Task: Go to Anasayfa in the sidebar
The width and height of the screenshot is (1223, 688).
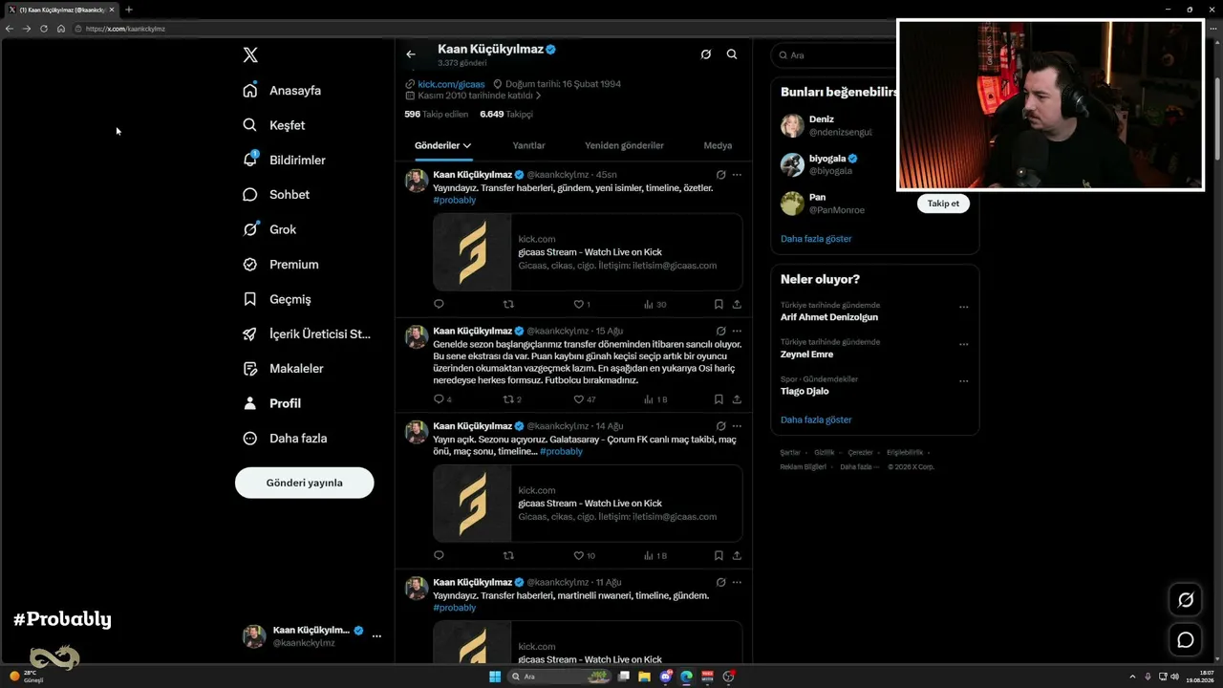Action: coord(282,91)
